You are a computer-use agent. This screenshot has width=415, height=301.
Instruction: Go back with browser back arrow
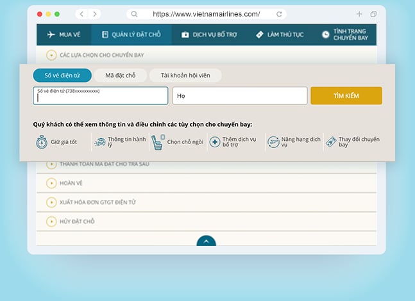pyautogui.click(x=81, y=14)
